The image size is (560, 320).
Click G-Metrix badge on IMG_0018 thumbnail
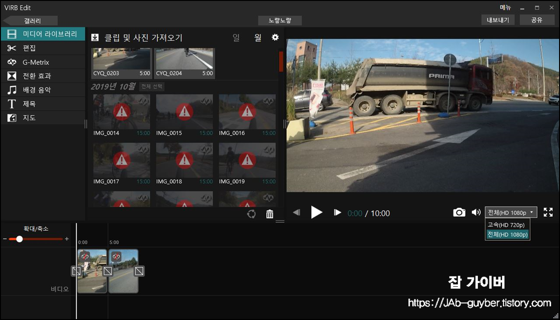pos(206,149)
